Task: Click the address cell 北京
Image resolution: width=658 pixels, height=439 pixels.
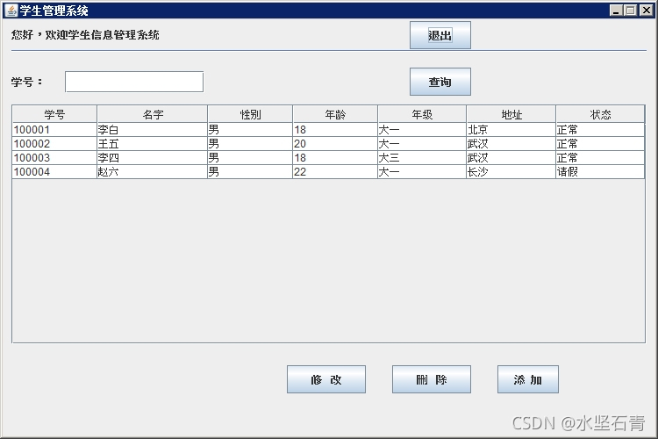Action: click(511, 130)
